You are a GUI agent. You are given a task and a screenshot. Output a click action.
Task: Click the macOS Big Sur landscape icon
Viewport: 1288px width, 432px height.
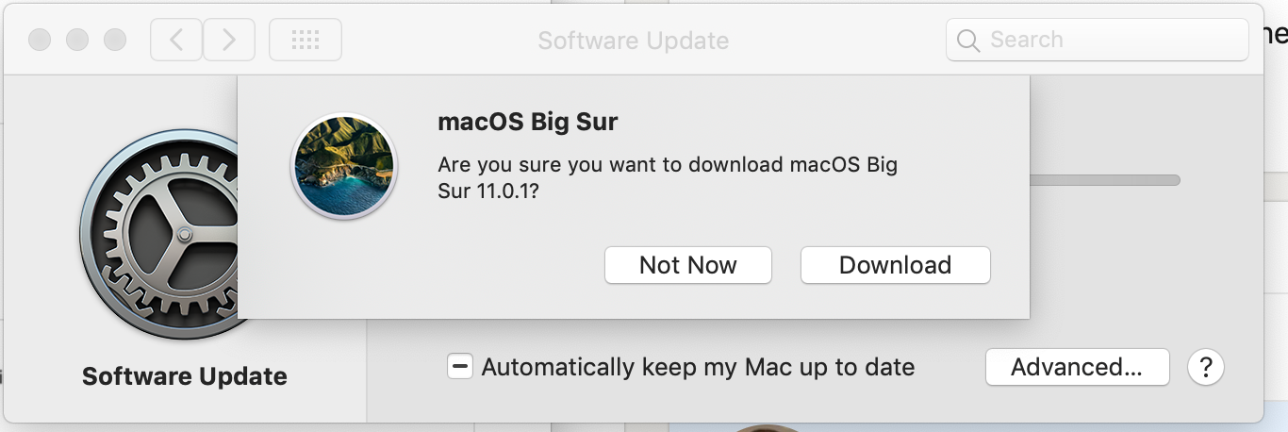click(x=344, y=167)
